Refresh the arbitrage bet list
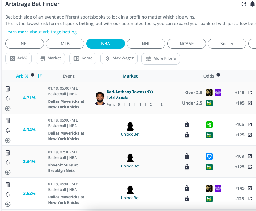The height and width of the screenshot is (211, 256). pyautogui.click(x=244, y=4)
